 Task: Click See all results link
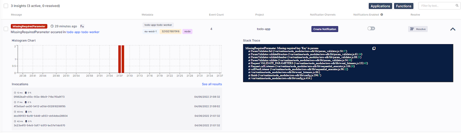coord(212,84)
